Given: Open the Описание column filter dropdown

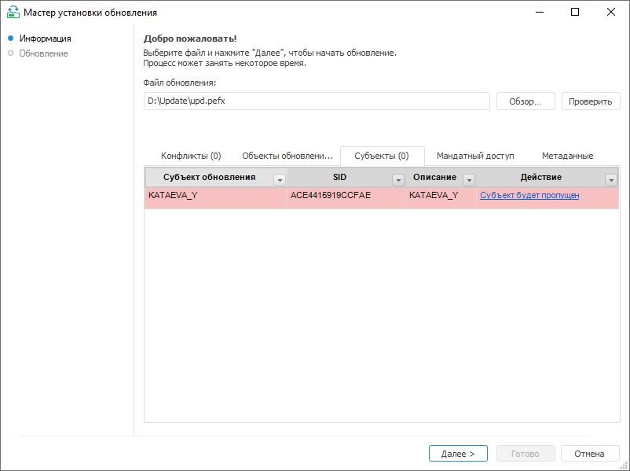Looking at the screenshot, I should pyautogui.click(x=469, y=179).
